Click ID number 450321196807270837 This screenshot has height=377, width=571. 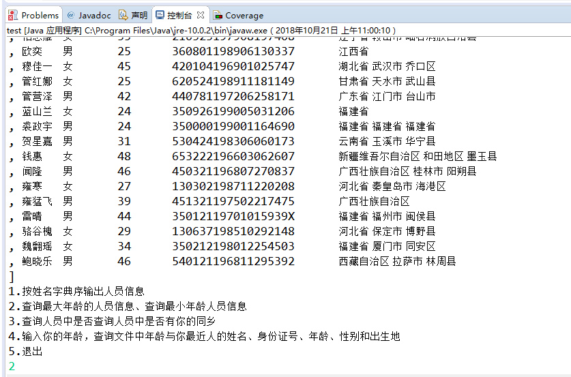(233, 171)
